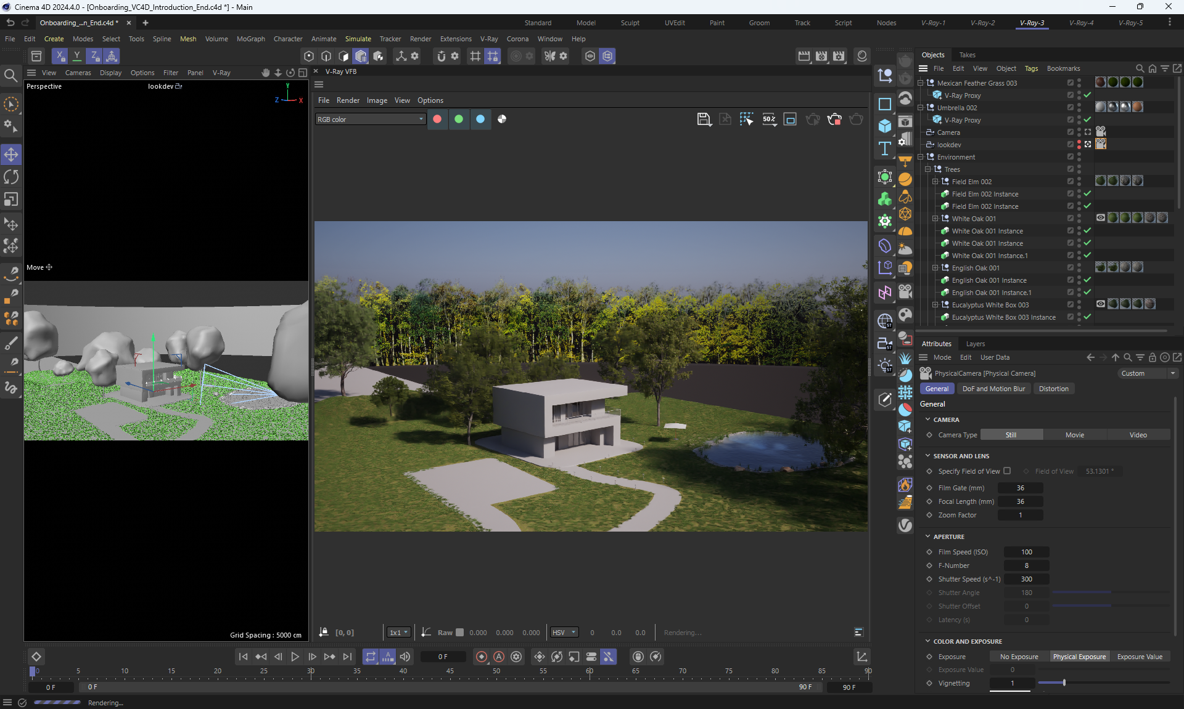This screenshot has height=709, width=1184.
Task: Toggle enable checkmark of Umbrella V-Ray Proxy
Action: [1088, 120]
